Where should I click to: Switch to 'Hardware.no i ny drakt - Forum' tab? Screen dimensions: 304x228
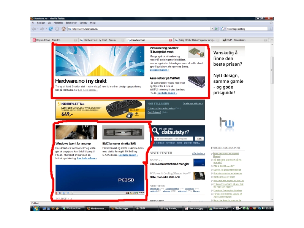pyautogui.click(x=102, y=40)
